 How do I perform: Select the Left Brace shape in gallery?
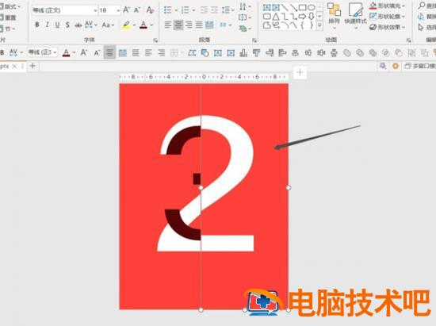(x=303, y=25)
